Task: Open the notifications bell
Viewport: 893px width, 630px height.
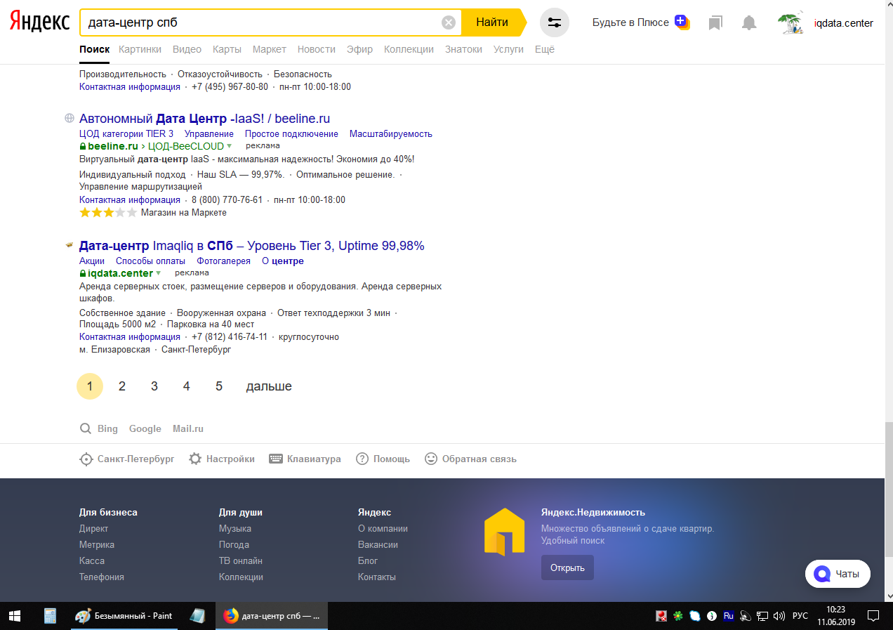Action: (750, 23)
